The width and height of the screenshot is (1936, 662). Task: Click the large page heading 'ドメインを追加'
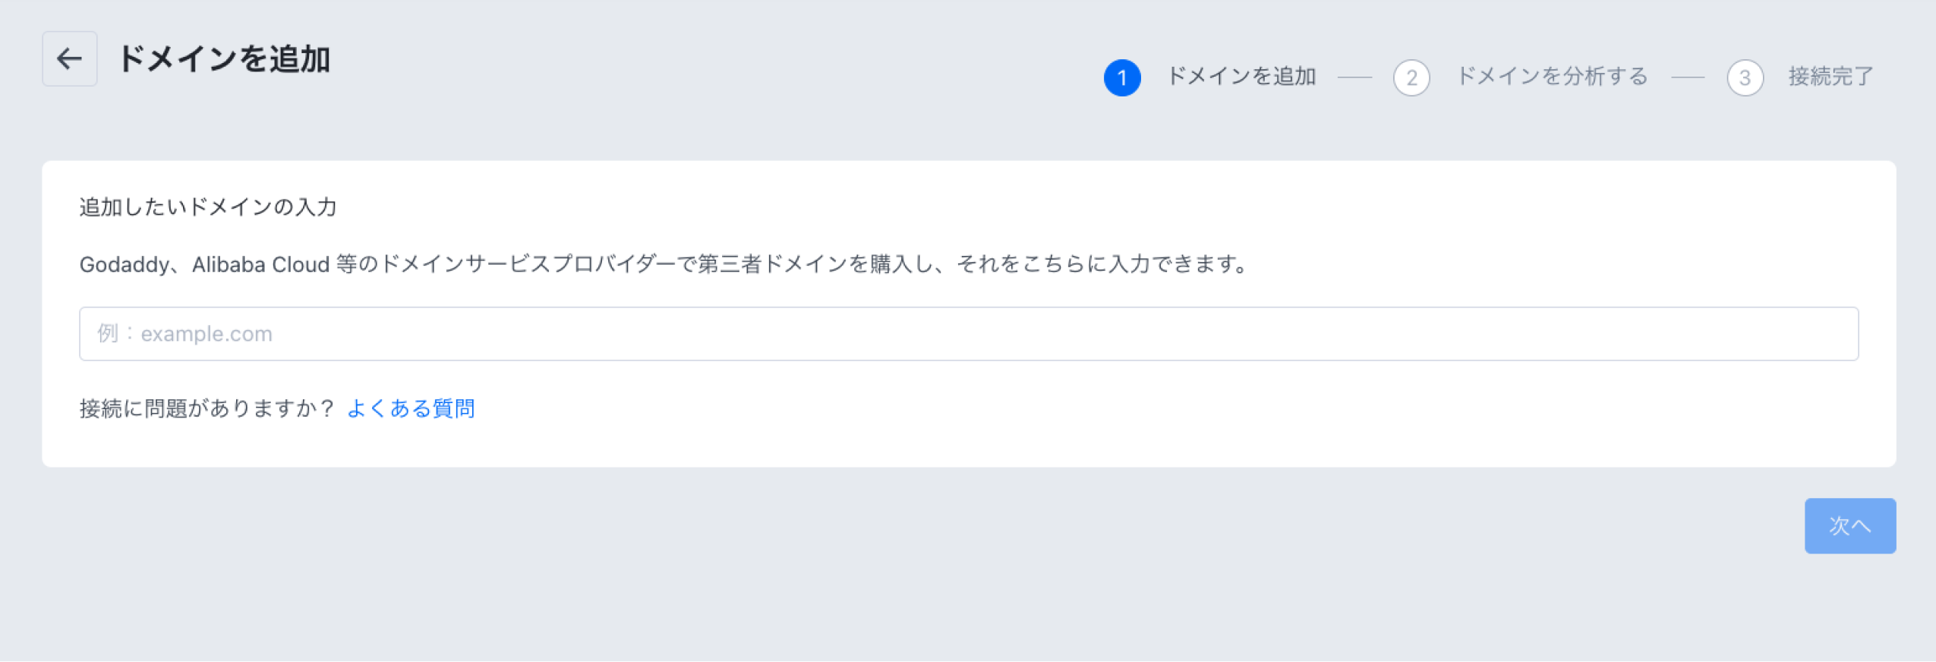(224, 58)
